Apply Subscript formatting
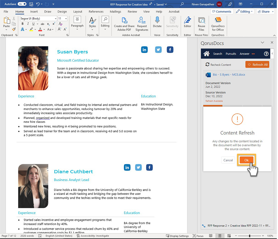Viewport: 278px width, 239px height. click(48, 24)
